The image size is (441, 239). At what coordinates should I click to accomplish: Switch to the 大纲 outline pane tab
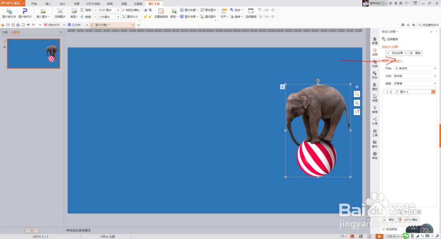coord(5,32)
